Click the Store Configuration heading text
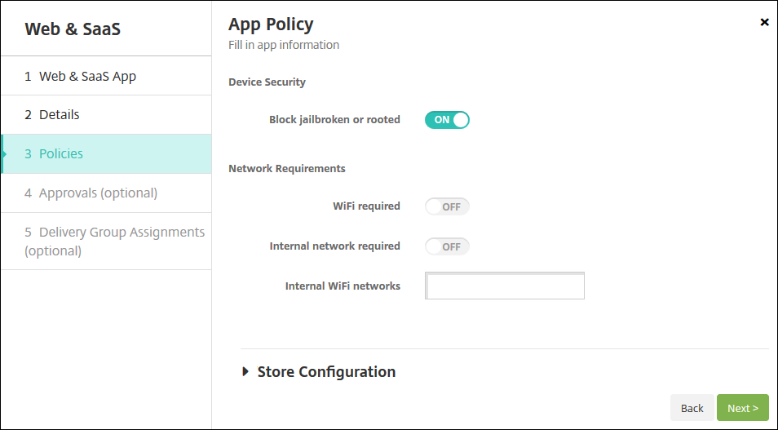This screenshot has height=430, width=778. pyautogui.click(x=326, y=372)
